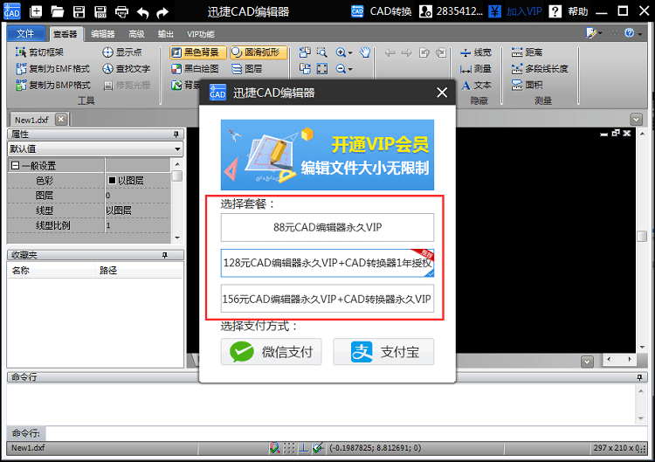Select the 156元 package option
Image resolution: width=655 pixels, height=462 pixels.
coord(327,299)
